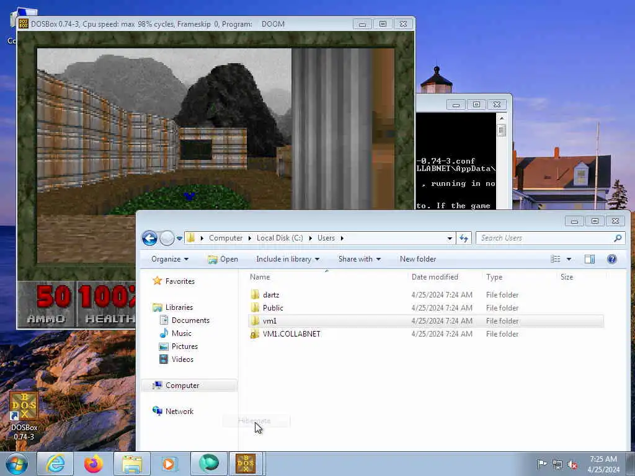Toggle the preview pane

pyautogui.click(x=590, y=259)
